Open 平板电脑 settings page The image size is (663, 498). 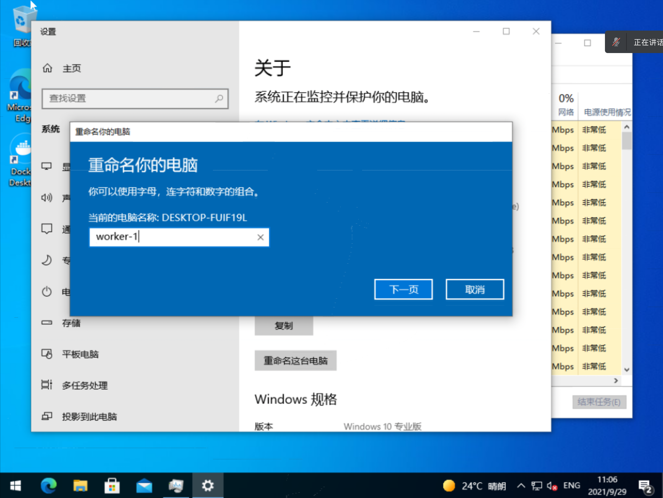point(80,354)
